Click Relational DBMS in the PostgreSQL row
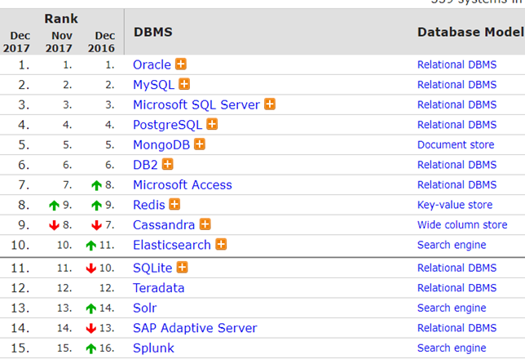The height and width of the screenshot is (359, 525). [x=457, y=125]
